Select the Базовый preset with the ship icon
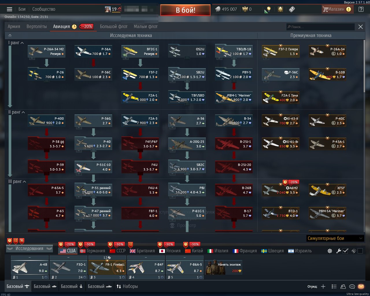Viewport: 370px width, 296px height. 100,286
